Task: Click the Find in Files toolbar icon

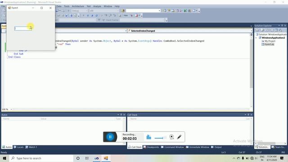Action: [123, 11]
